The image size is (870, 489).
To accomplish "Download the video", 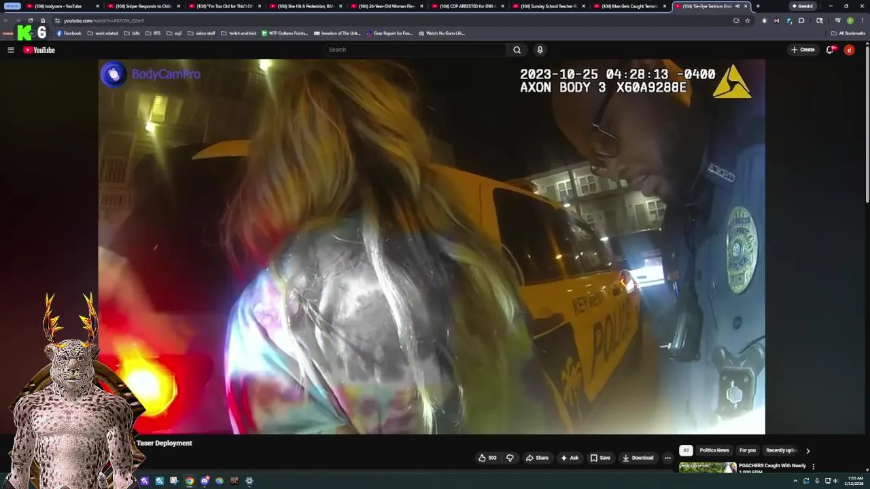I will [x=638, y=458].
